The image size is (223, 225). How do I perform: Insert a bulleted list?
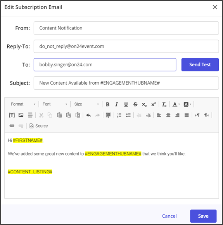click(128, 115)
